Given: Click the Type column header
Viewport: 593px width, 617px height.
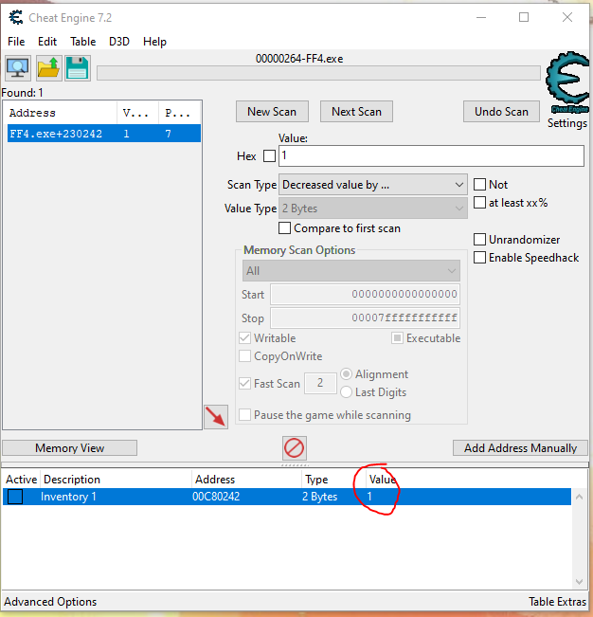Looking at the screenshot, I should pyautogui.click(x=333, y=480).
